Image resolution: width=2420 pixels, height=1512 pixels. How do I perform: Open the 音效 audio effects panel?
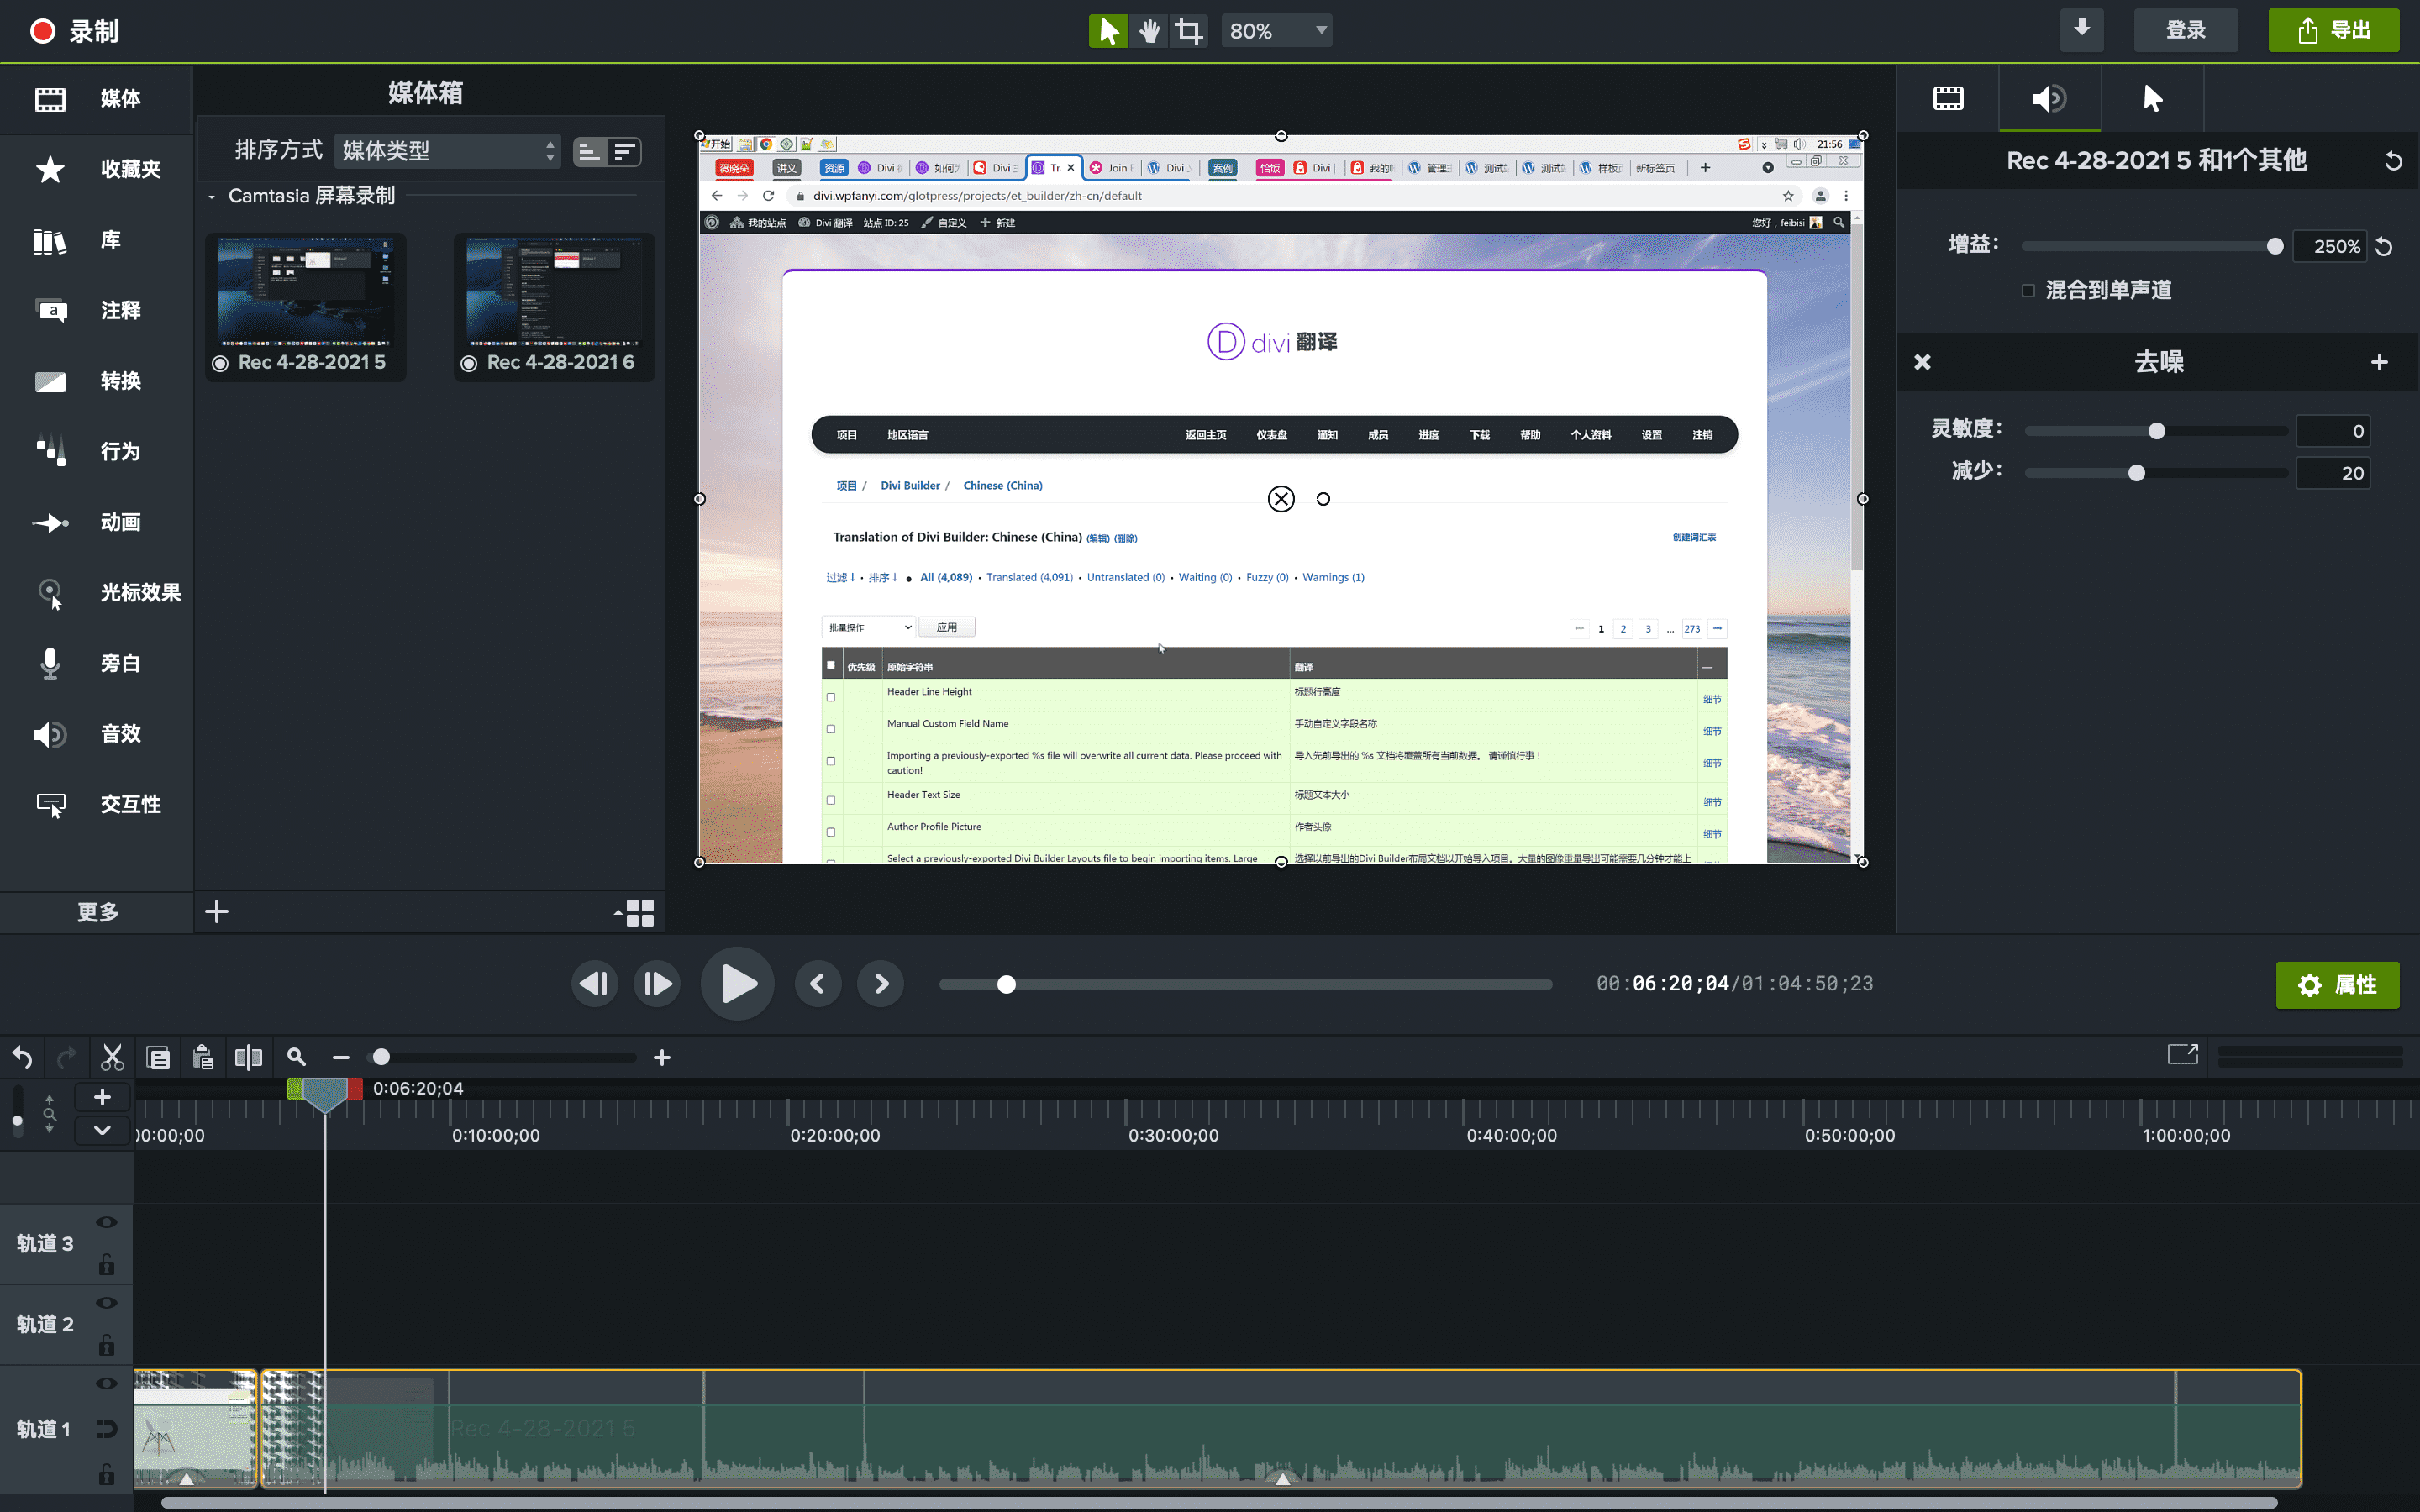coord(96,734)
